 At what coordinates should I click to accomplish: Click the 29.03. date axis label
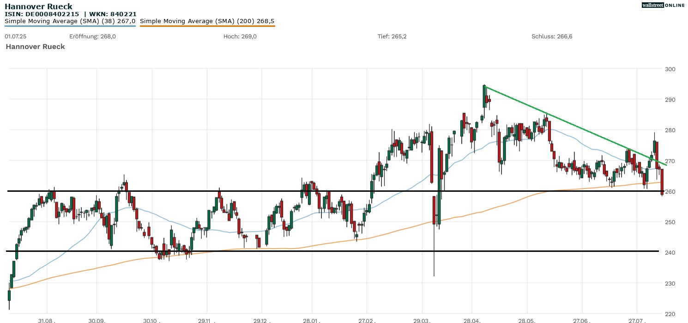[422, 320]
